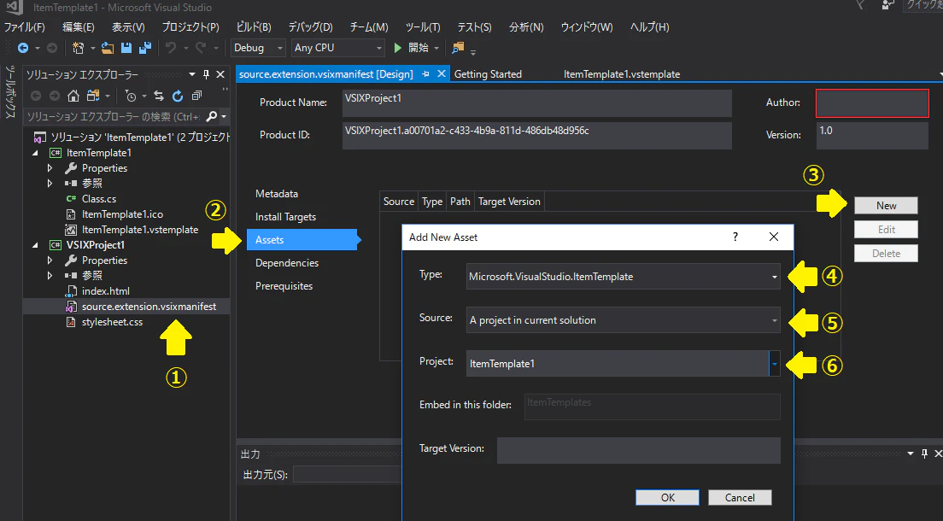The image size is (943, 521).
Task: Click the Home icon in Solution Explorer
Action: [x=73, y=96]
